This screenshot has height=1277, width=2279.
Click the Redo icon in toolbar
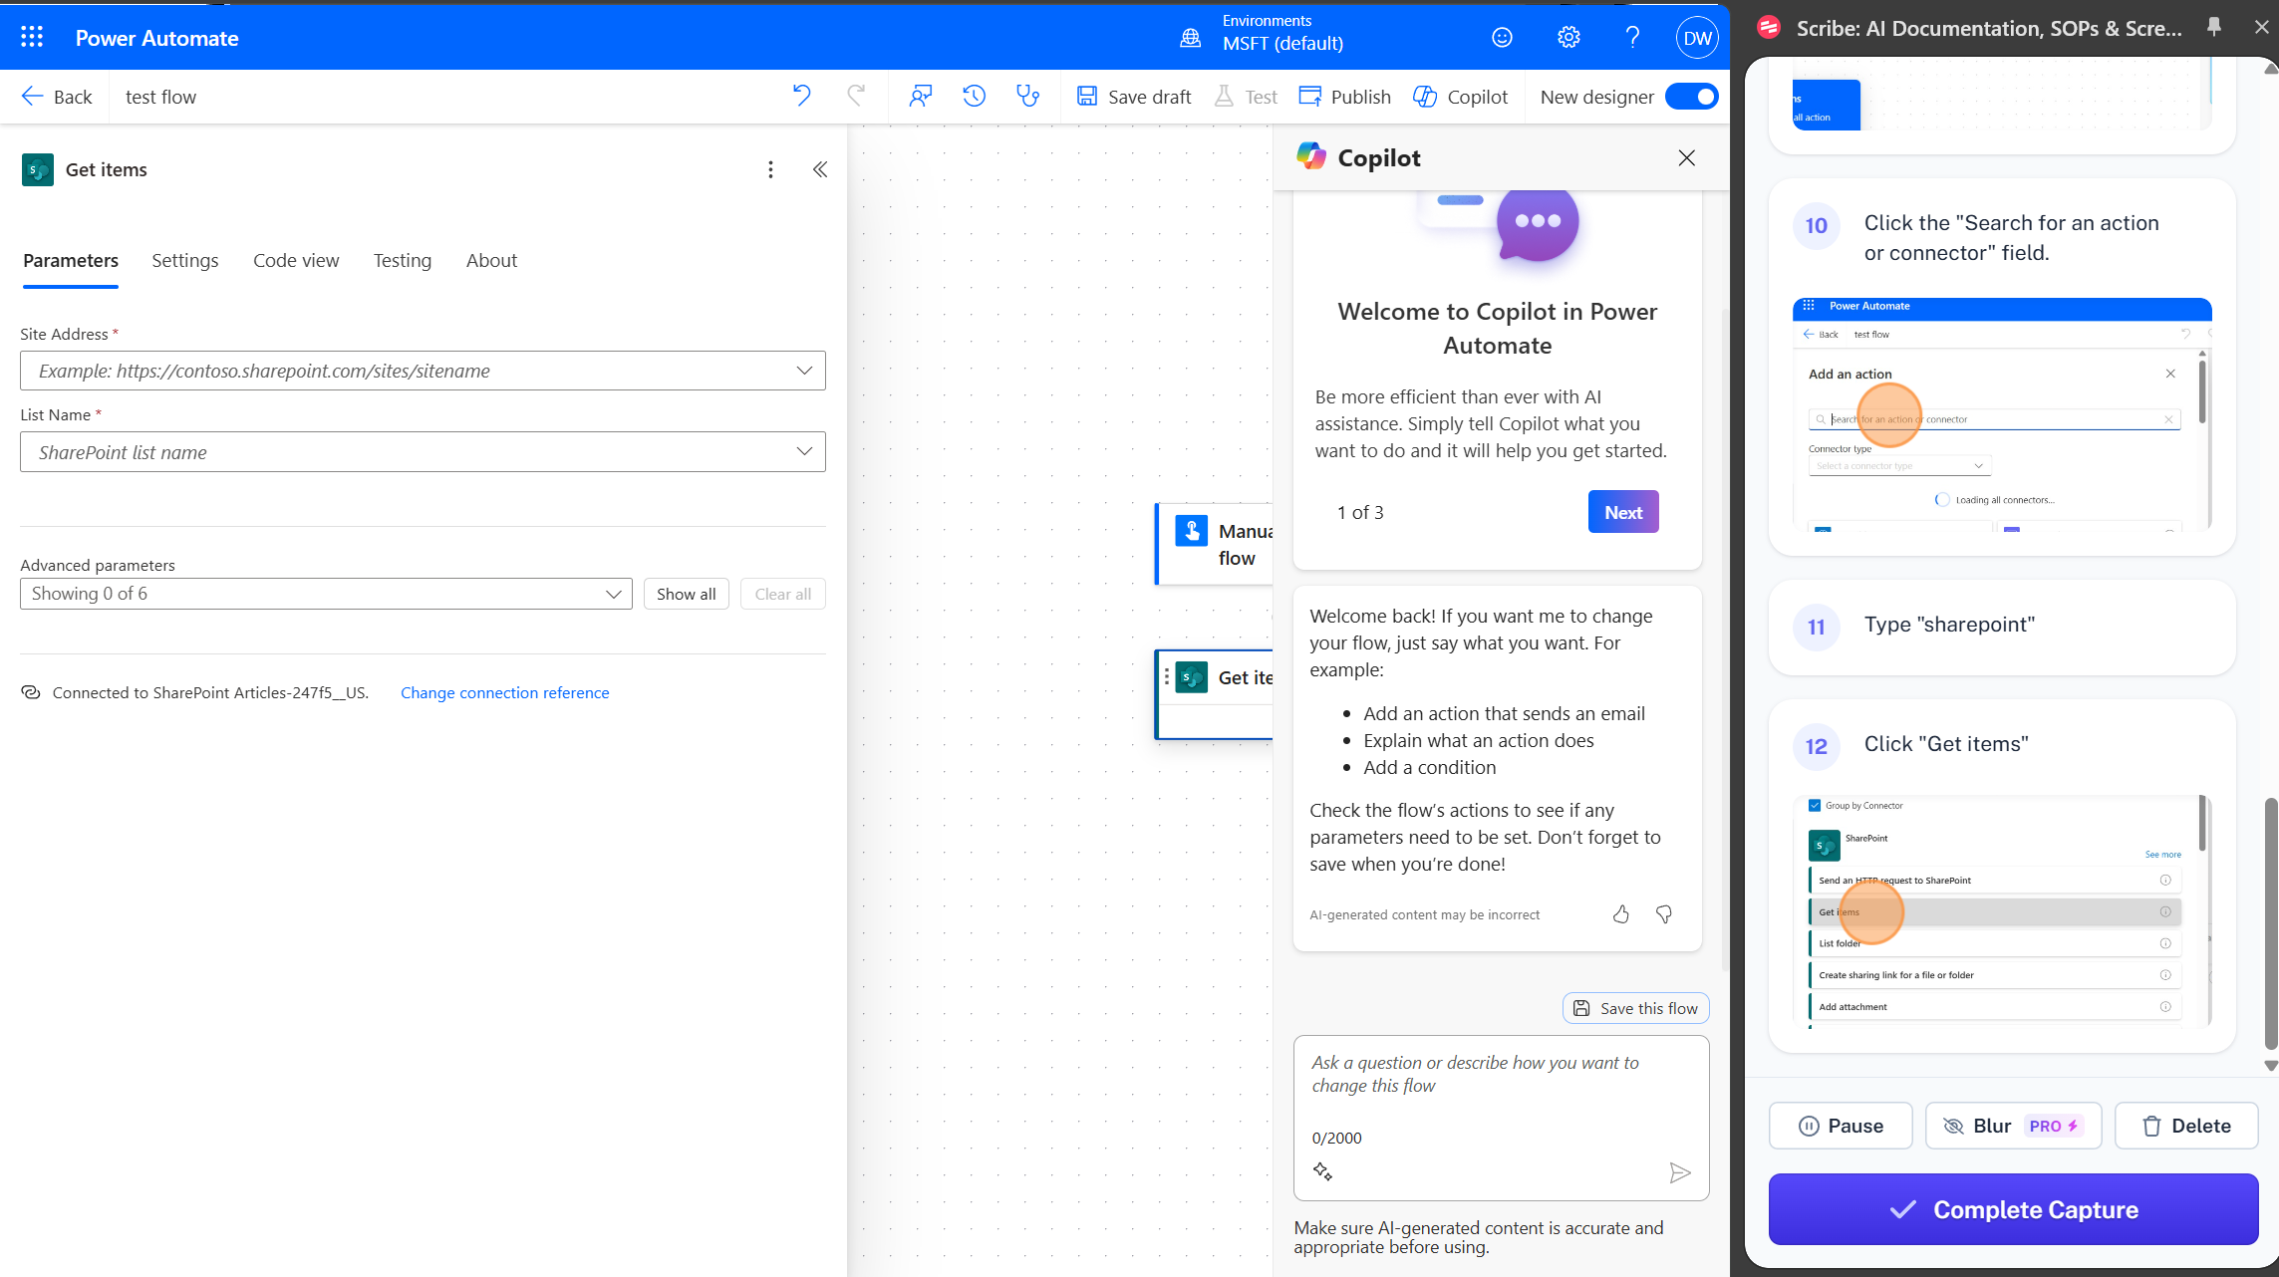pyautogui.click(x=856, y=96)
